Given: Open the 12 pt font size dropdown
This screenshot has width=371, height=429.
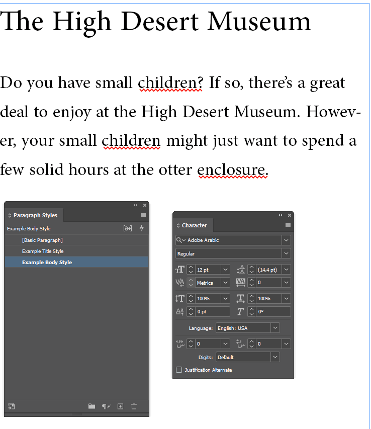Looking at the screenshot, I should click(x=225, y=270).
